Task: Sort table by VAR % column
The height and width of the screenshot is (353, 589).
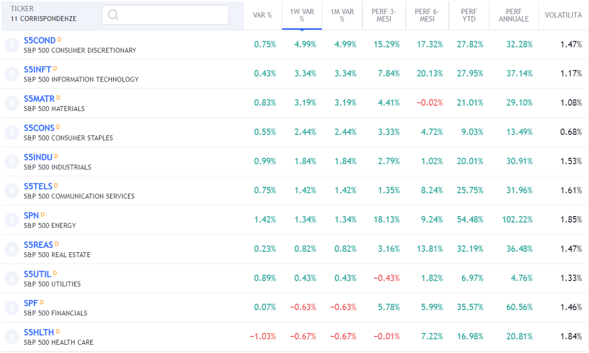Action: [262, 15]
